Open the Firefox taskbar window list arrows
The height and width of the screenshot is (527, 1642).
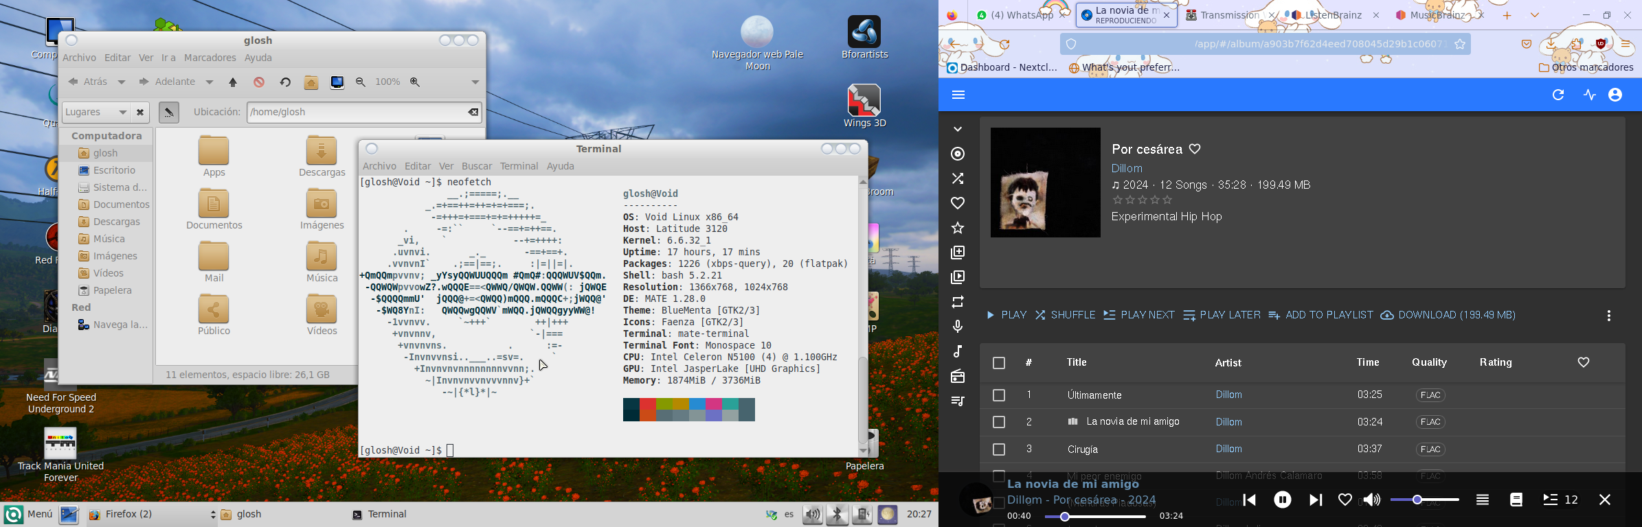212,515
